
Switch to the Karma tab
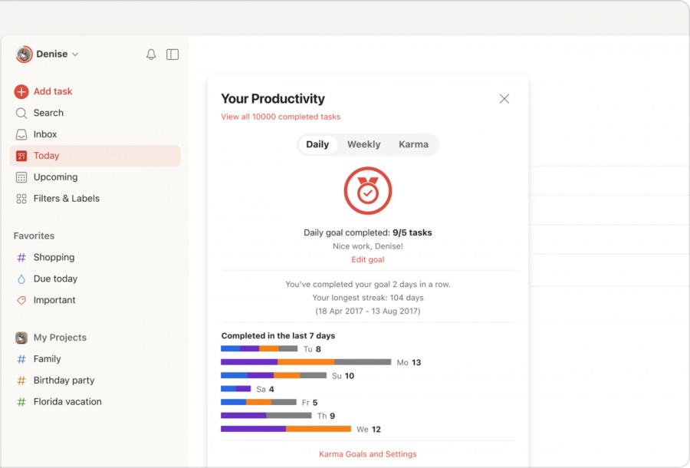click(413, 144)
